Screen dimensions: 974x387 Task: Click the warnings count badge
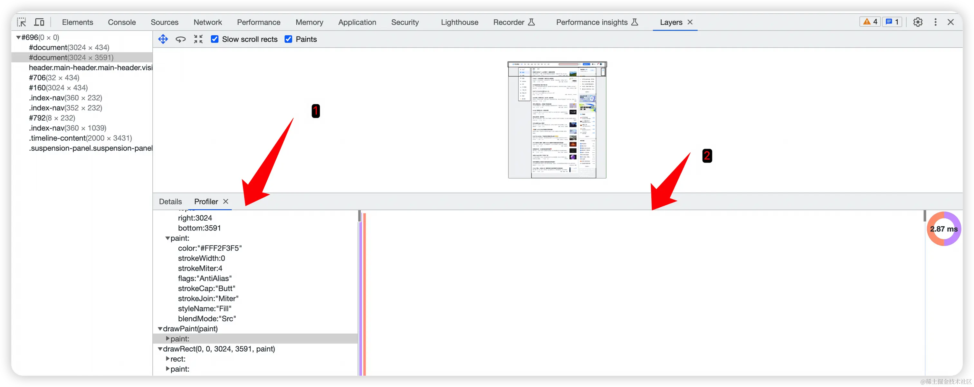(x=870, y=22)
